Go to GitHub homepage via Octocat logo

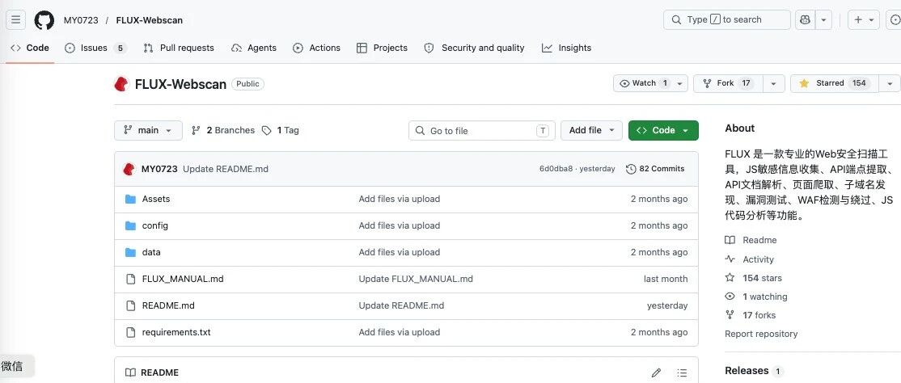44,20
